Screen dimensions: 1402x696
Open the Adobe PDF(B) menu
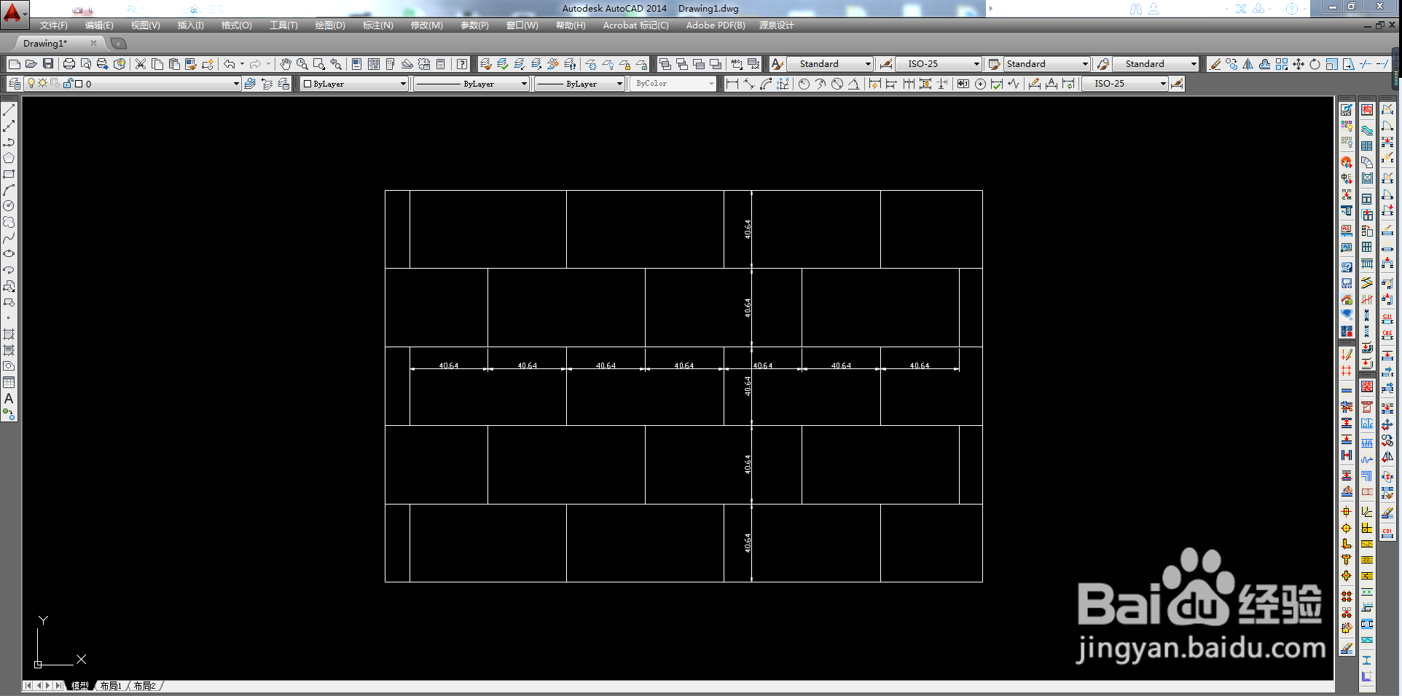click(x=716, y=25)
